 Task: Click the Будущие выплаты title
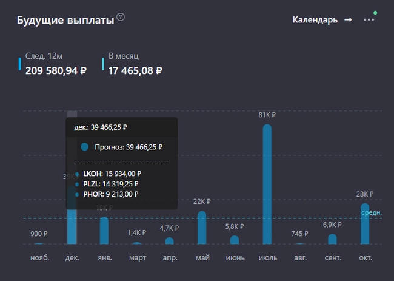pos(65,21)
